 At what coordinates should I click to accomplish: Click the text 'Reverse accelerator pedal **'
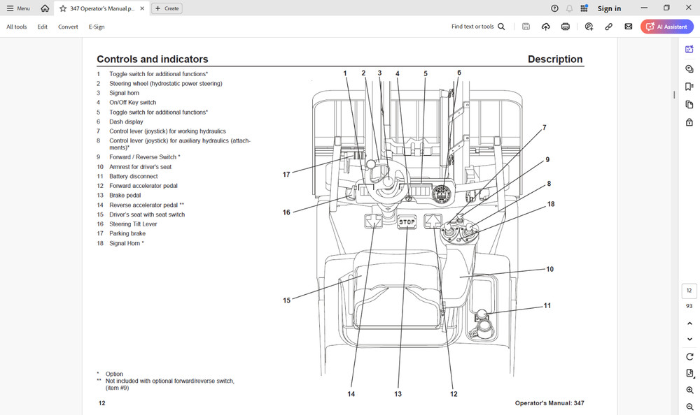pyautogui.click(x=146, y=205)
